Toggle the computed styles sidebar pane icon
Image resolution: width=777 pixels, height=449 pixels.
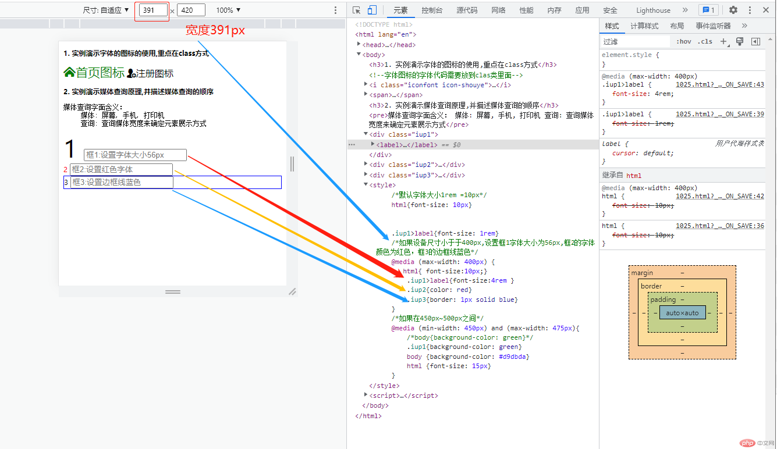pyautogui.click(x=755, y=41)
